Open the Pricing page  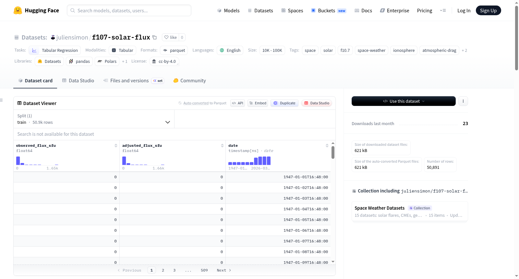[x=425, y=10]
